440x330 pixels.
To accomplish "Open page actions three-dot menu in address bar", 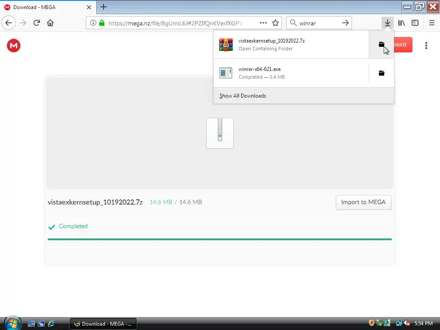I will [263, 23].
